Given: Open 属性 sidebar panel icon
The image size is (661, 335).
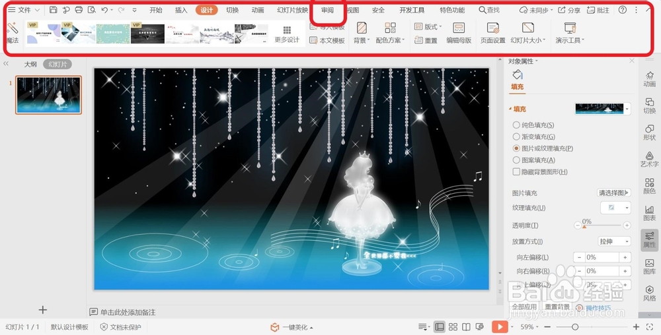Looking at the screenshot, I should (649, 240).
